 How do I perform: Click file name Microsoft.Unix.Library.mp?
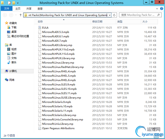pyautogui.click(x=58, y=124)
